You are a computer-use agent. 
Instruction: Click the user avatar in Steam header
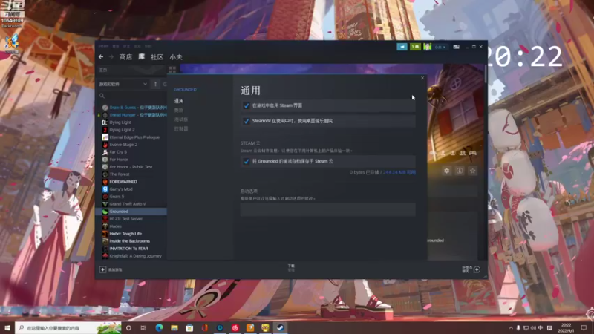pyautogui.click(x=428, y=47)
